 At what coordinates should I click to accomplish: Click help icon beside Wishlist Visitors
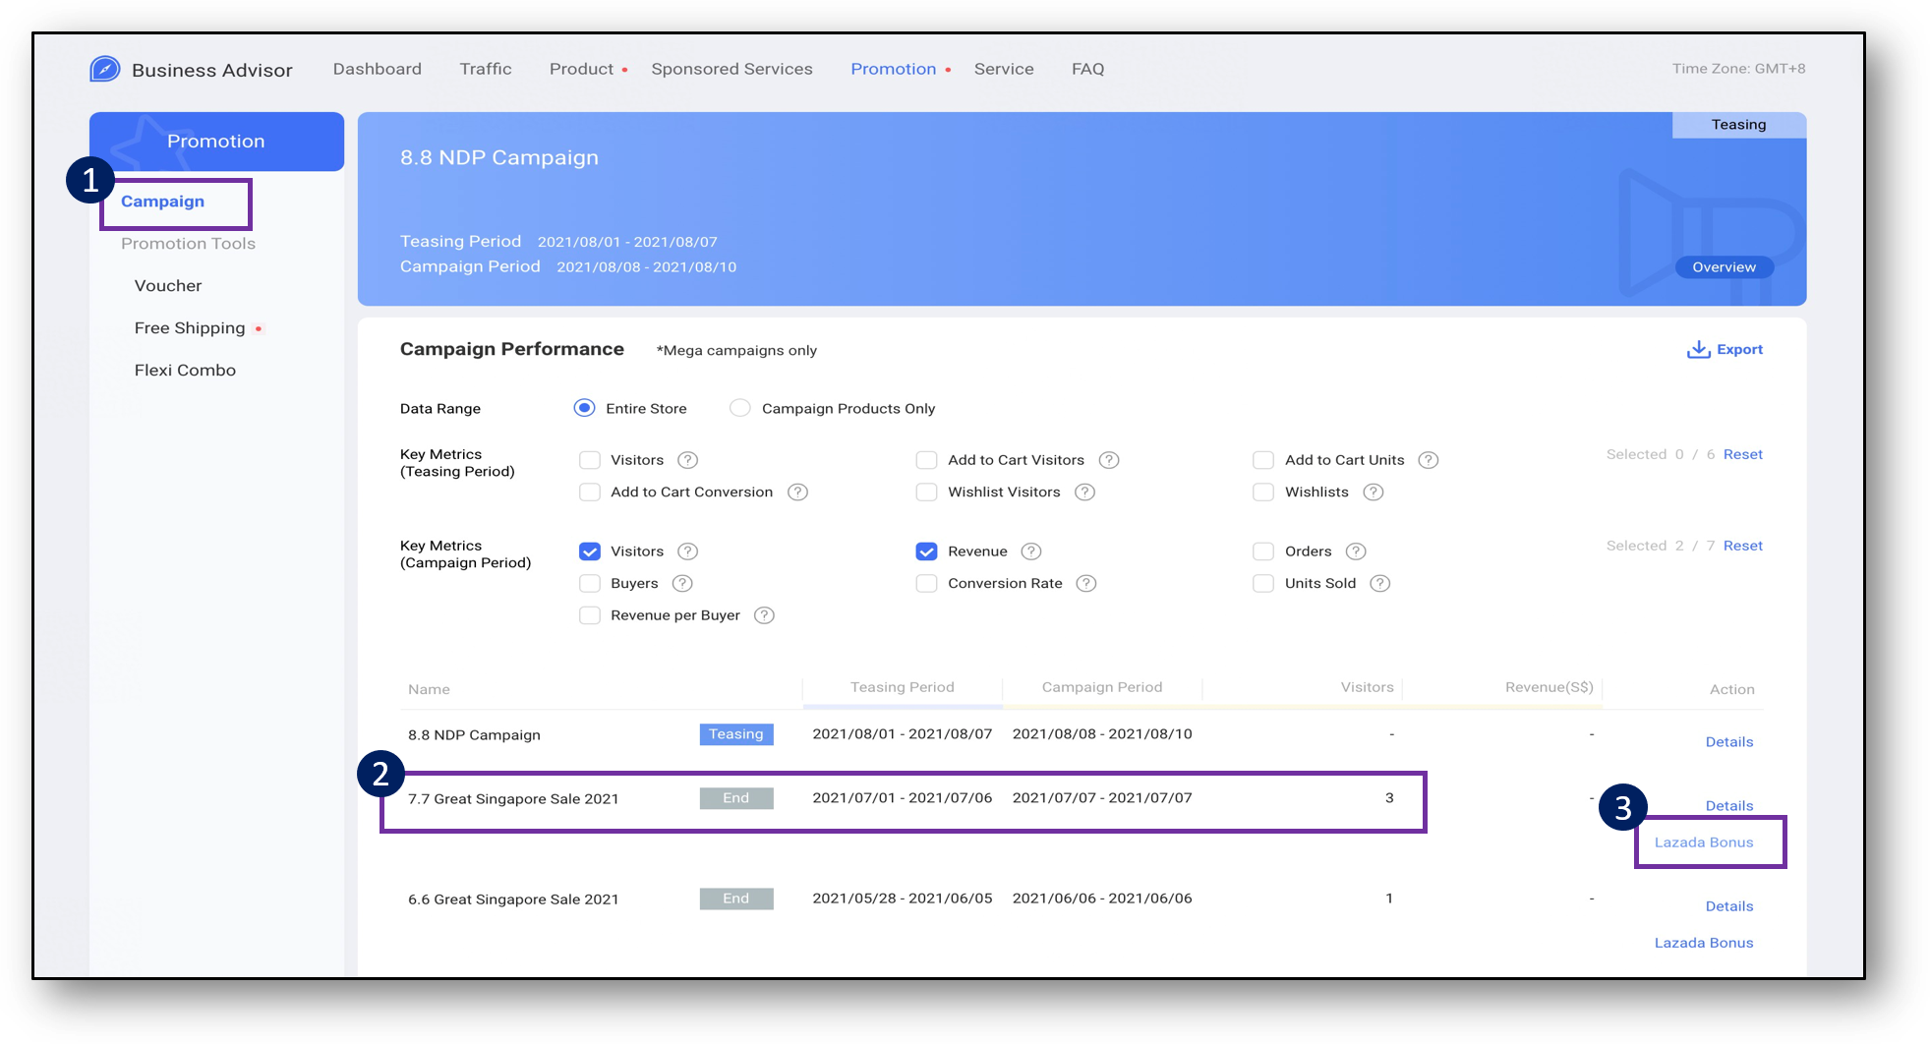(1084, 493)
